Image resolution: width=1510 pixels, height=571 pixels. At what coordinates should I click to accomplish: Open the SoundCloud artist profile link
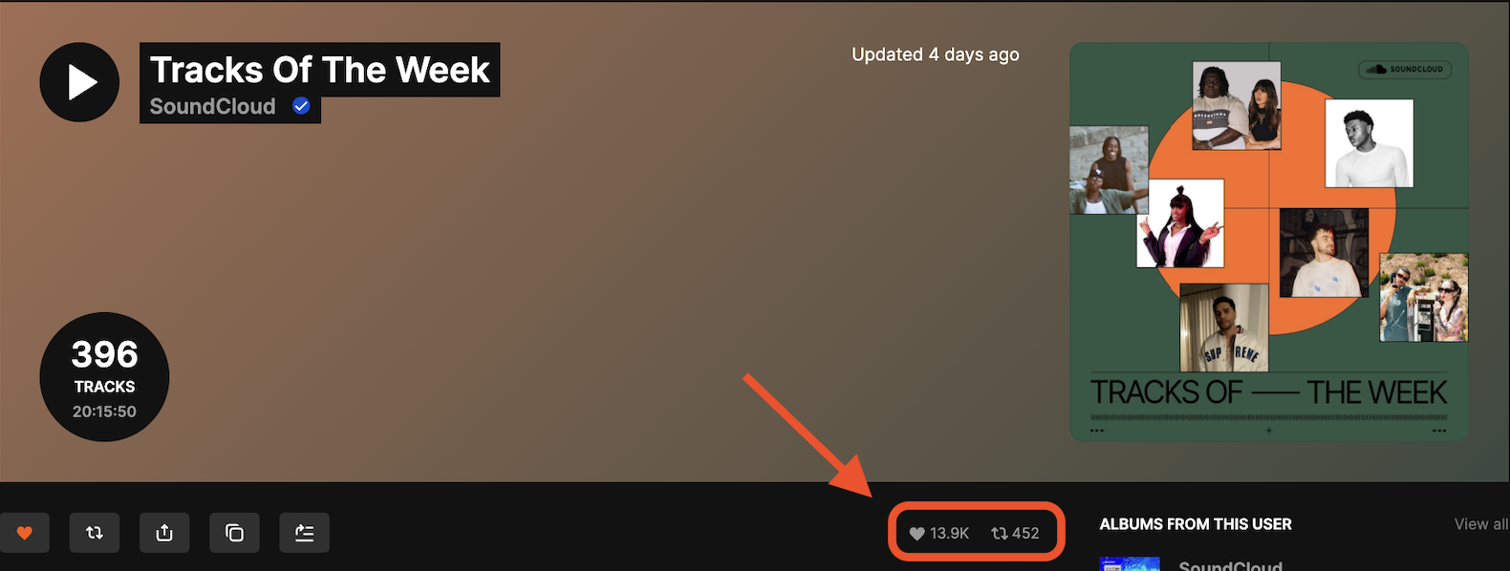(212, 106)
